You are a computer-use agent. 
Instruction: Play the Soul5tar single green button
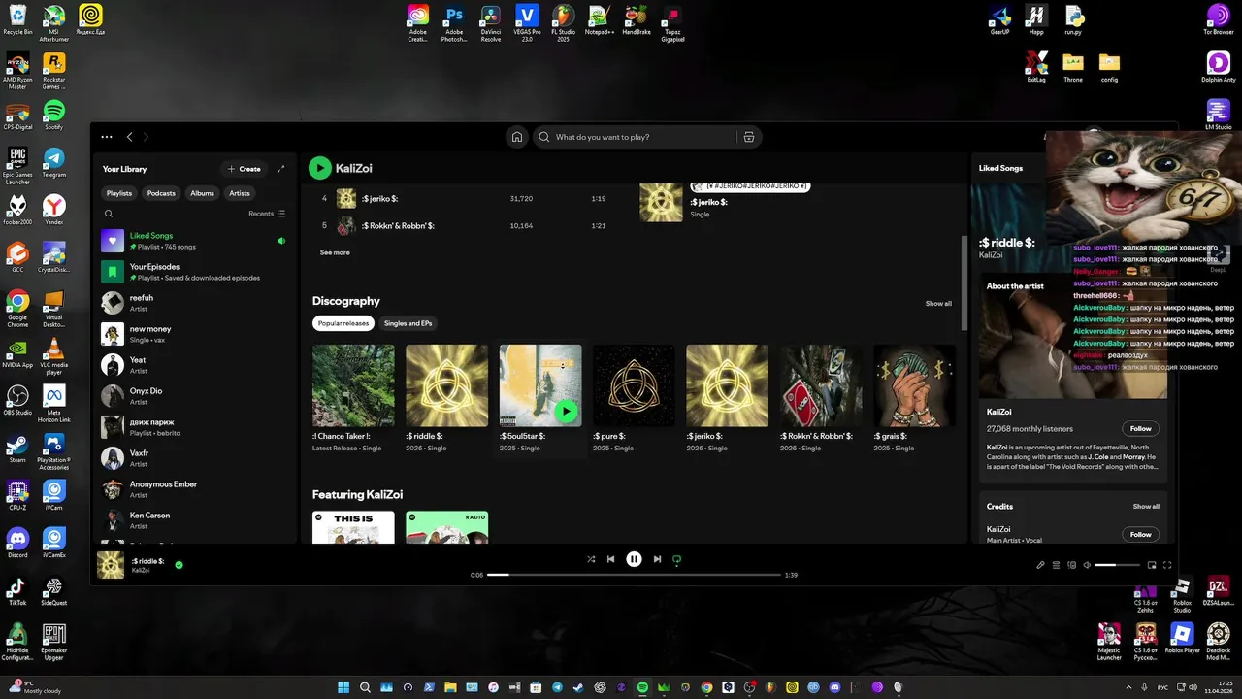coord(566,411)
